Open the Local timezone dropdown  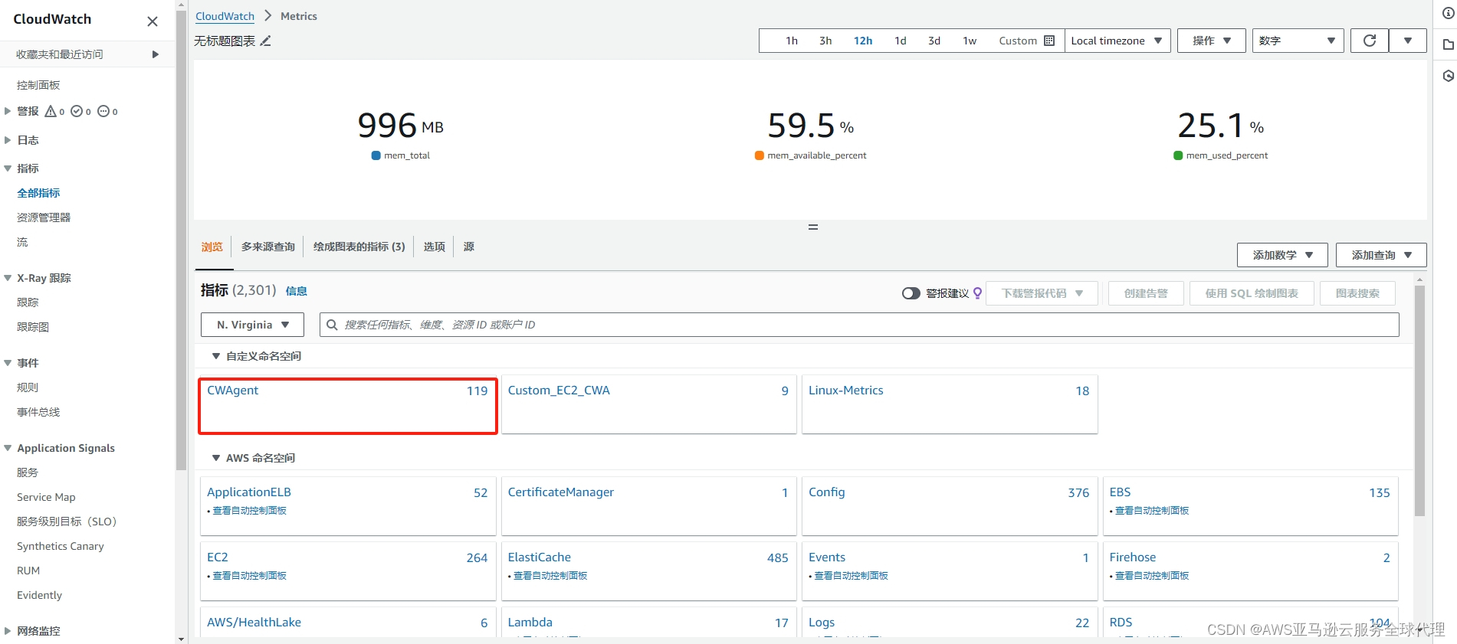(1117, 41)
